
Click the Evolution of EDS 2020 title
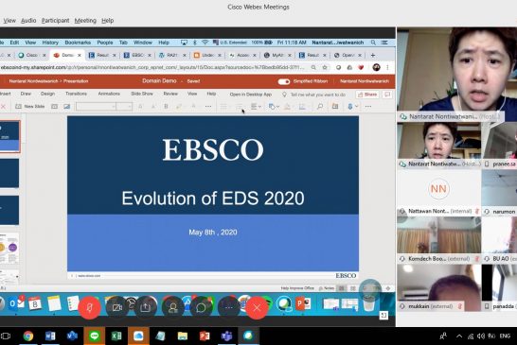[213, 198]
